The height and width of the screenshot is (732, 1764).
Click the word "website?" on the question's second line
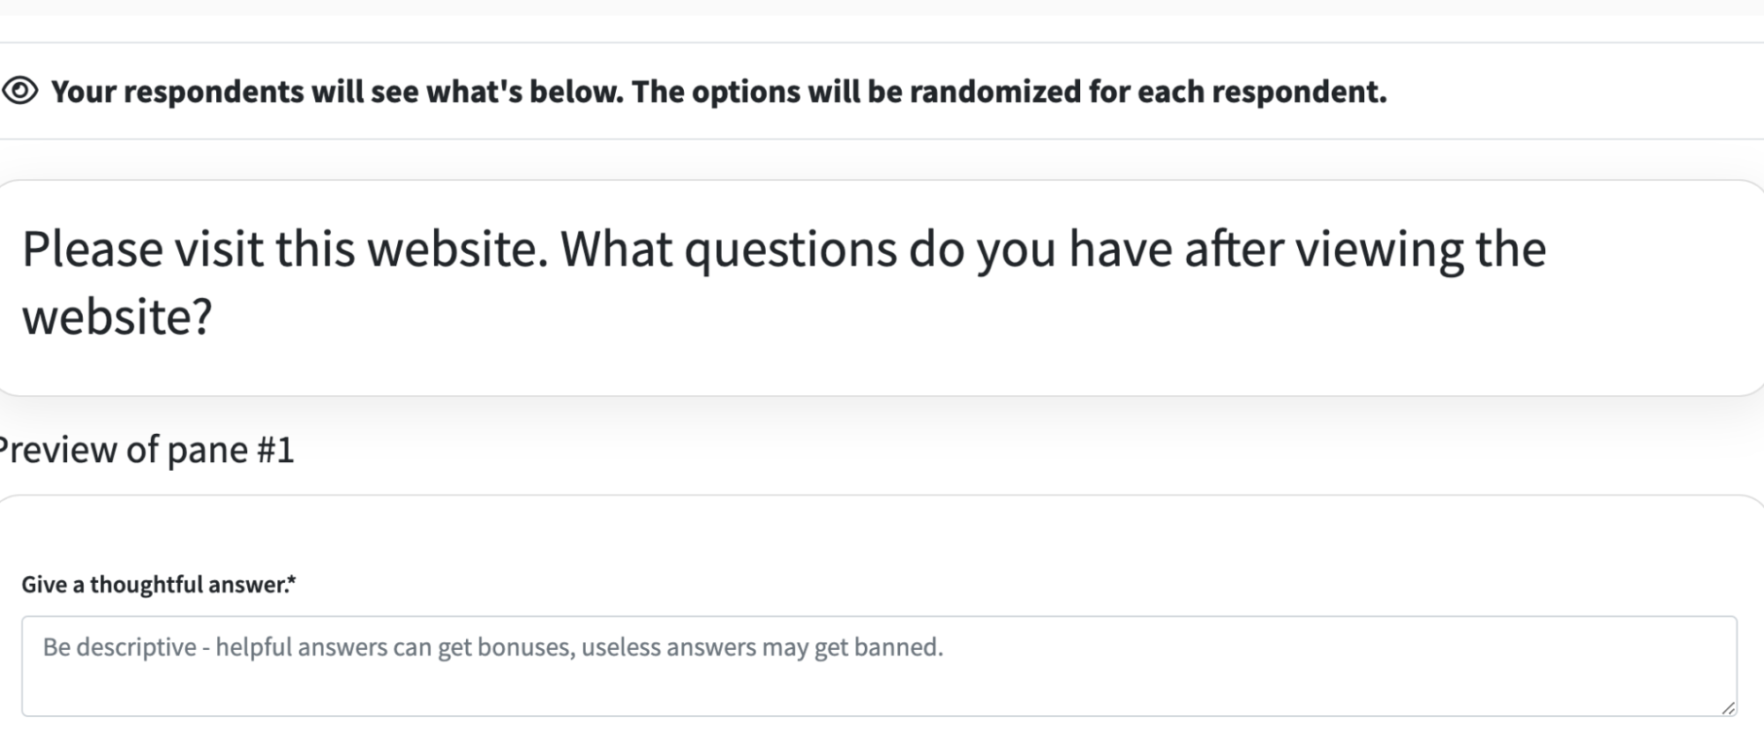coord(117,317)
